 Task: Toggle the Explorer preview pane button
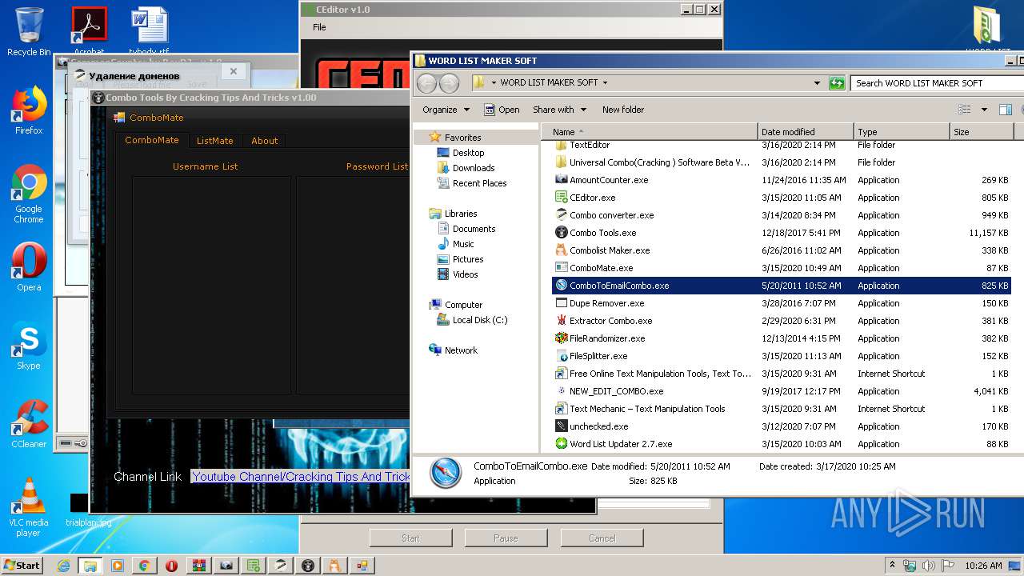click(1006, 110)
